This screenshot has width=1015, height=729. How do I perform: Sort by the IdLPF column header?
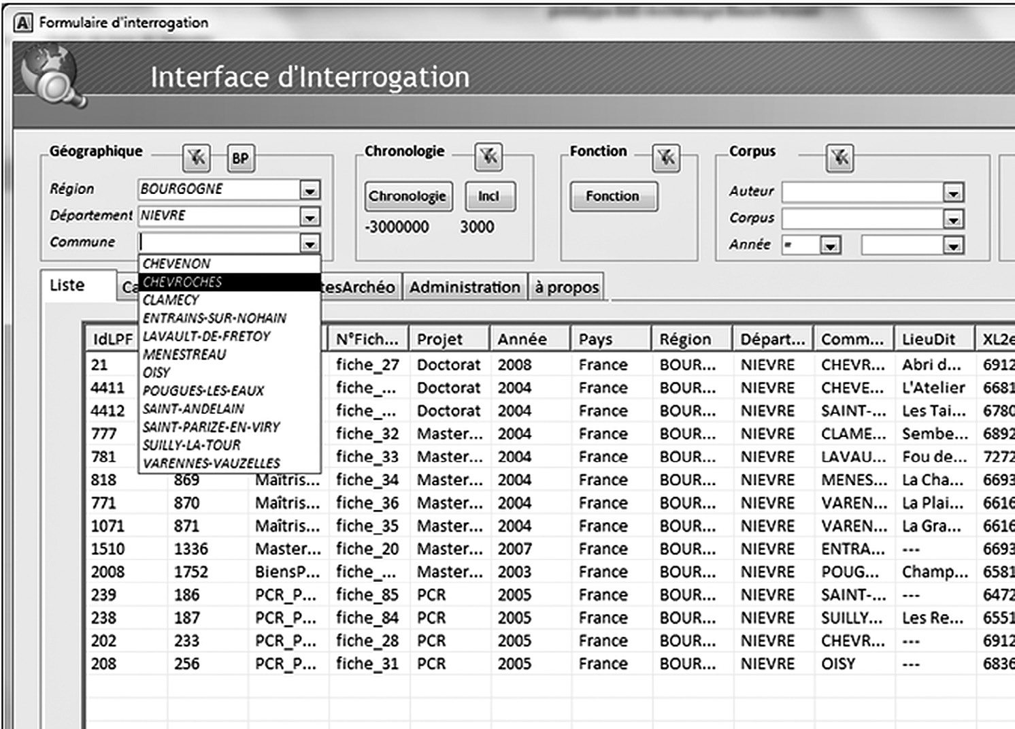tap(113, 339)
